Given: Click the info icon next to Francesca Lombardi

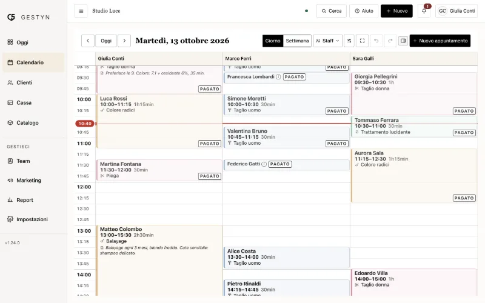Looking at the screenshot, I should click(278, 77).
